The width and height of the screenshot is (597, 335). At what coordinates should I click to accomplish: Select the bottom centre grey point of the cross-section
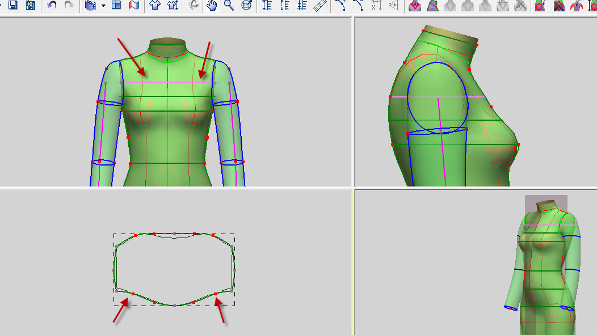tap(174, 306)
